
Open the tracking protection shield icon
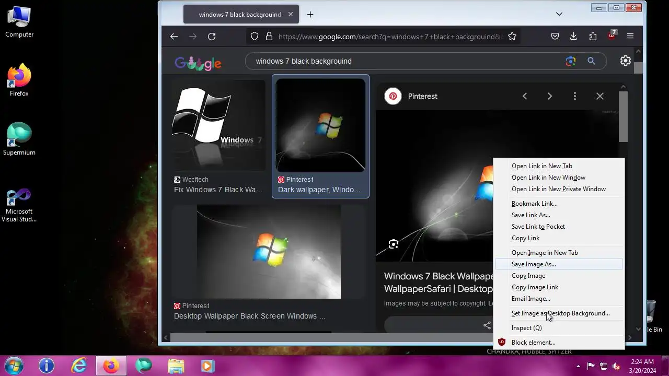(255, 37)
